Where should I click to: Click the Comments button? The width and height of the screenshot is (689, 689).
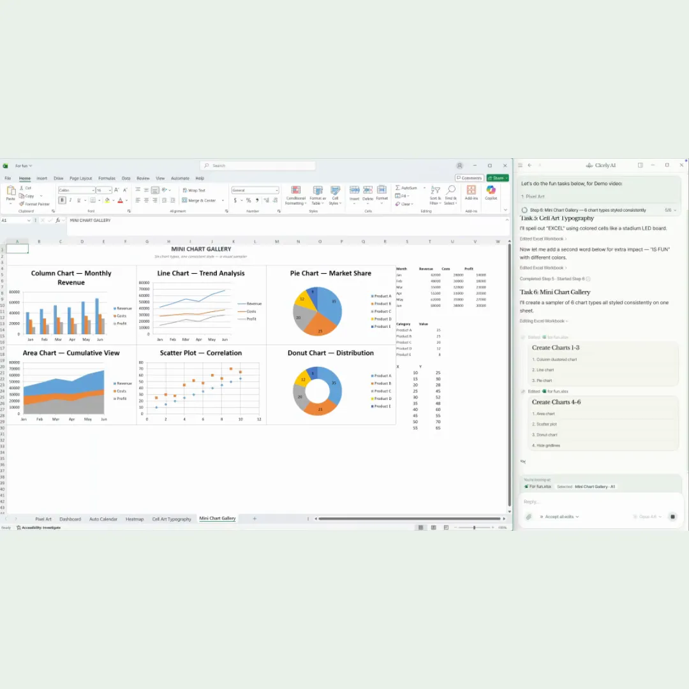point(469,178)
